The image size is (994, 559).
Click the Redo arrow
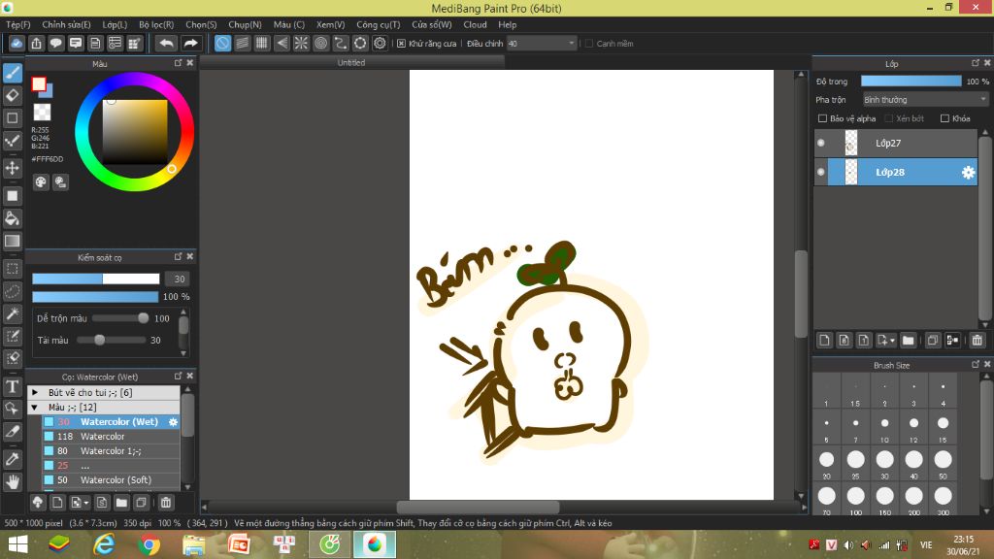[x=190, y=43]
